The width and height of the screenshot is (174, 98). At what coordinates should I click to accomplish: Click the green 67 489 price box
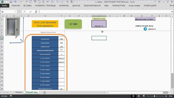click(73, 24)
